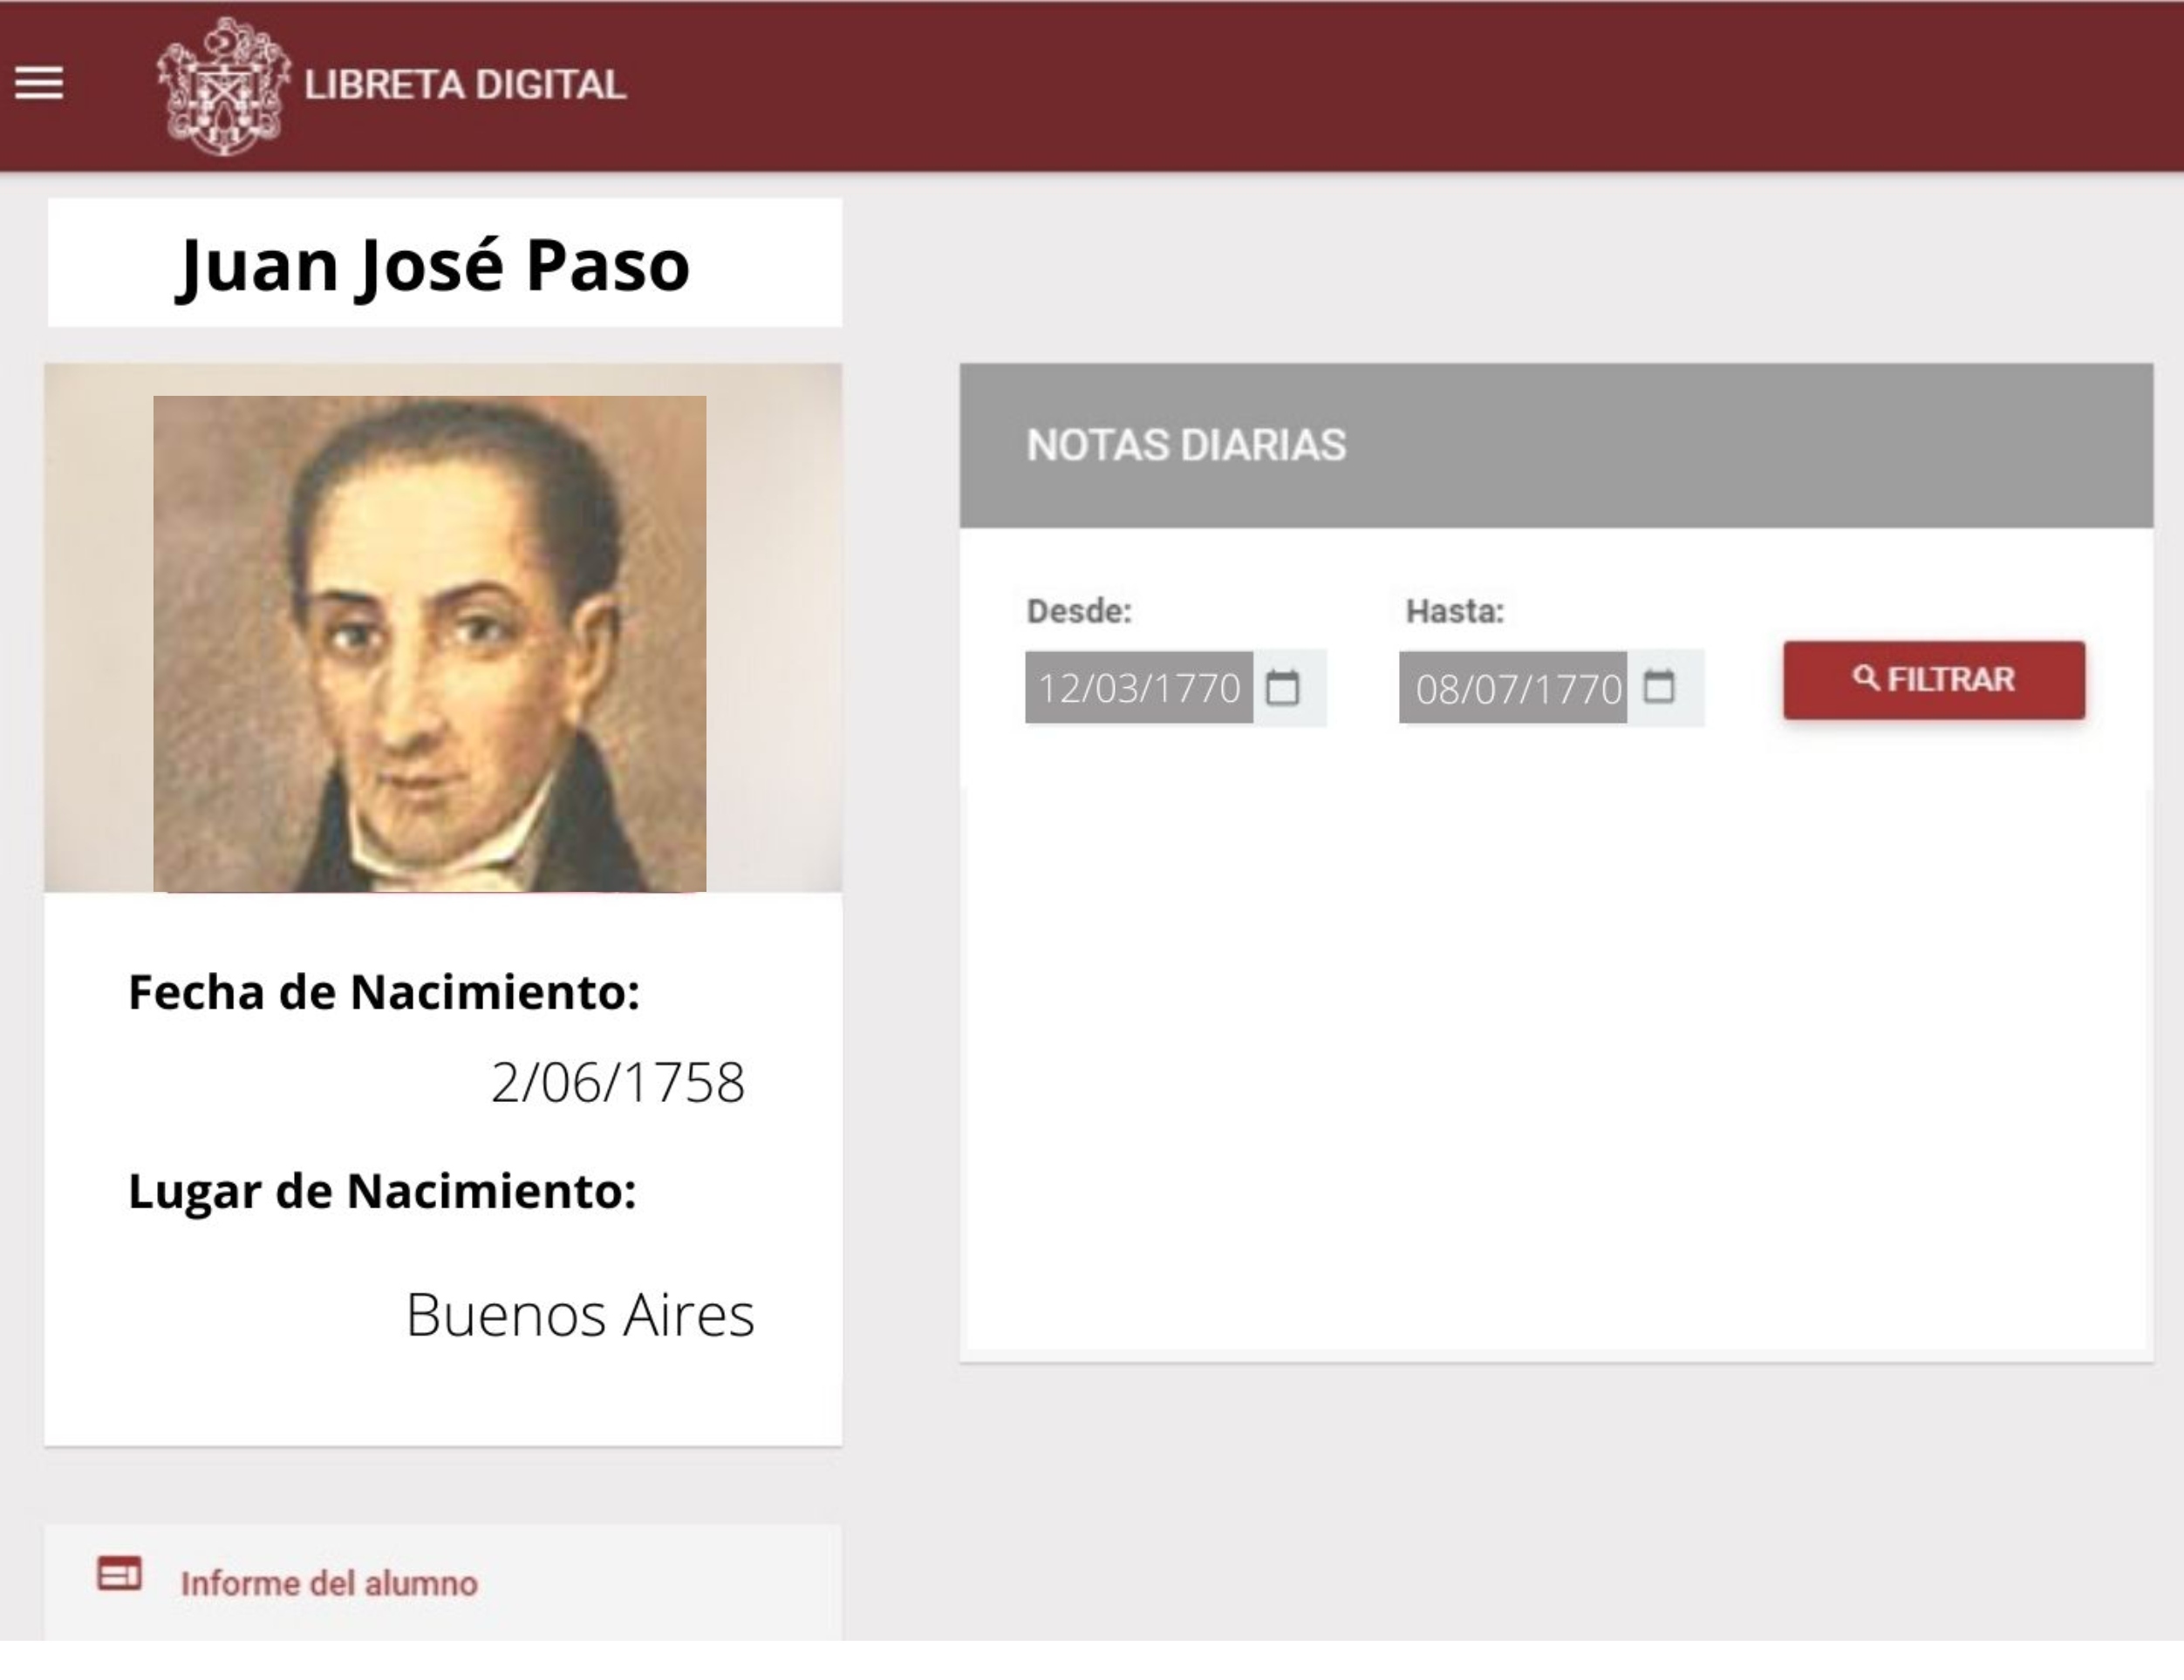Click the school crest logo
The height and width of the screenshot is (1680, 2184).
click(x=224, y=87)
